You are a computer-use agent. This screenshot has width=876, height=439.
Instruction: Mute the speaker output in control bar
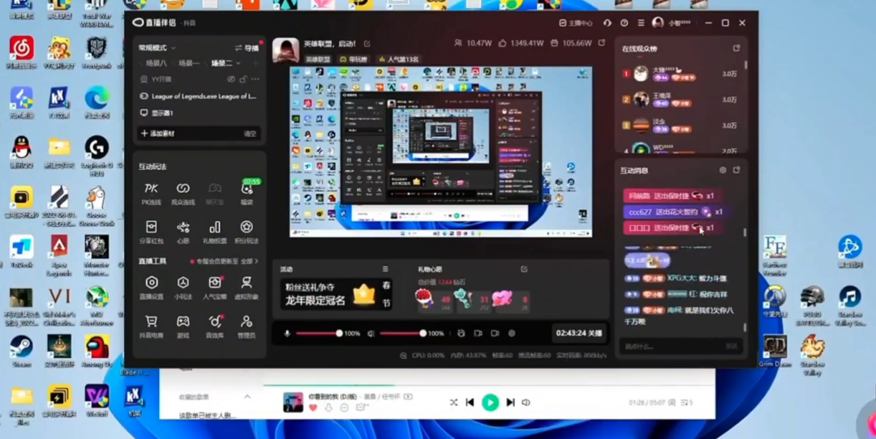point(371,333)
